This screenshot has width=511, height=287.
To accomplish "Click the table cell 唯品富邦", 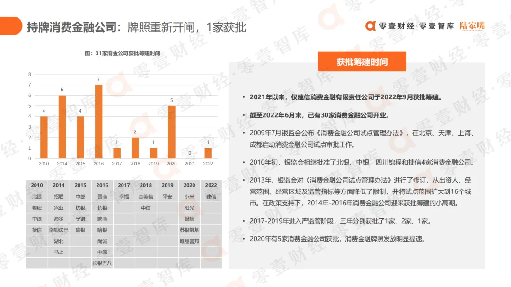I will pyautogui.click(x=189, y=241).
